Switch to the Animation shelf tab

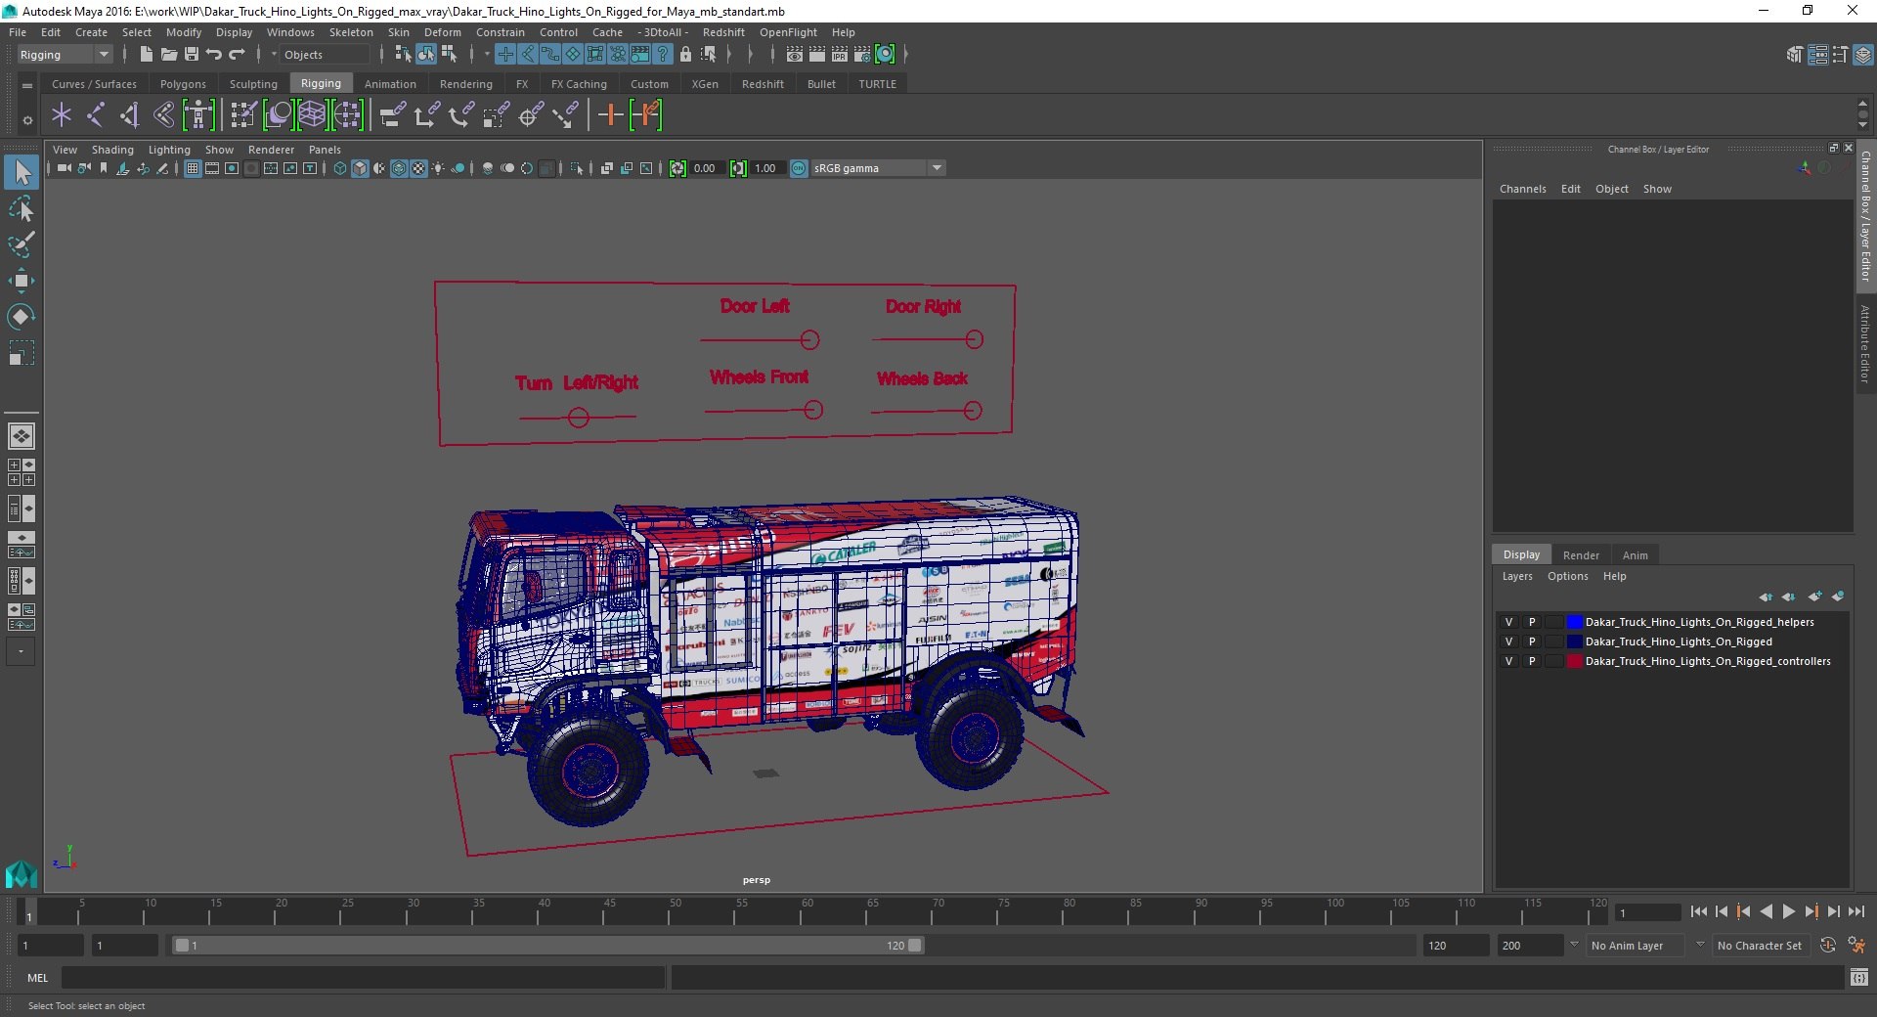(390, 84)
